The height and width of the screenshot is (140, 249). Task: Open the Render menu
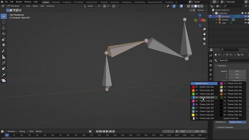click(19, 2)
